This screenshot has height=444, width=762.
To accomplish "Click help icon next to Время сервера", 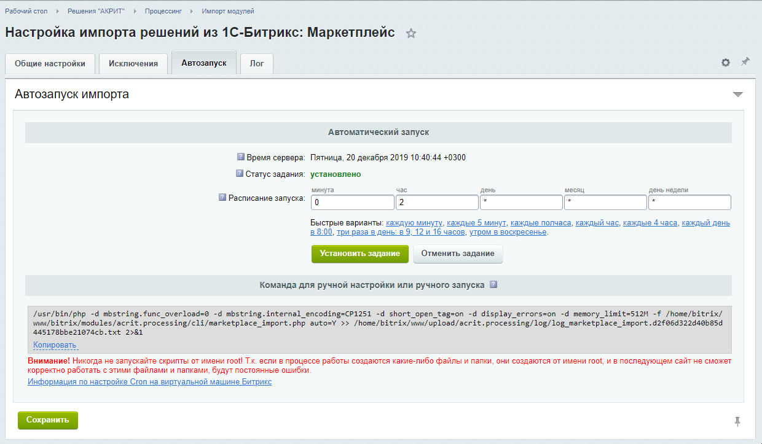I will coord(241,157).
